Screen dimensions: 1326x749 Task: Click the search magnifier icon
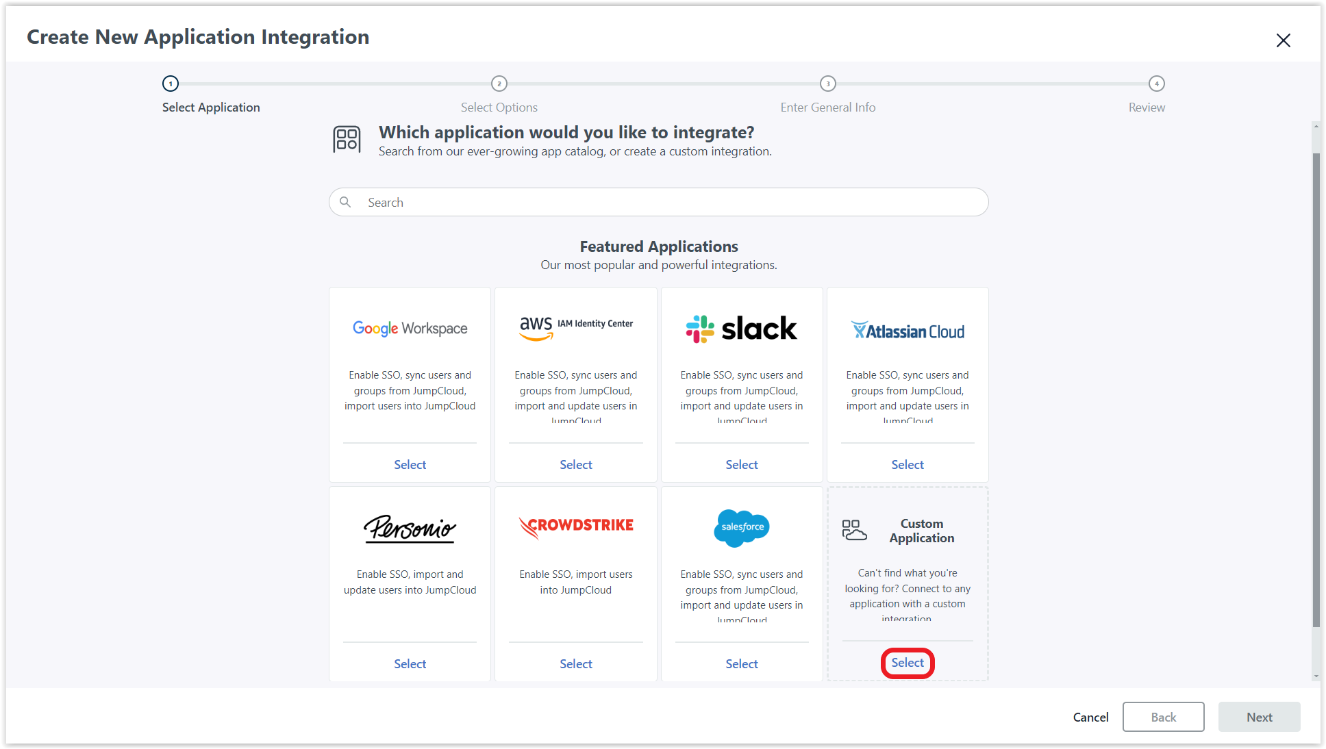(346, 202)
